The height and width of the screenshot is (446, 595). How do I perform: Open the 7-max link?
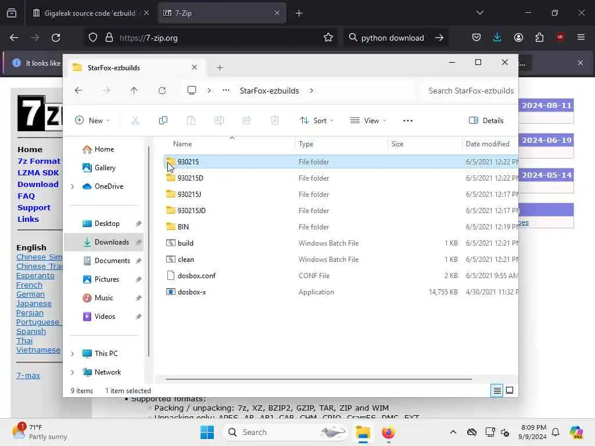(28, 376)
